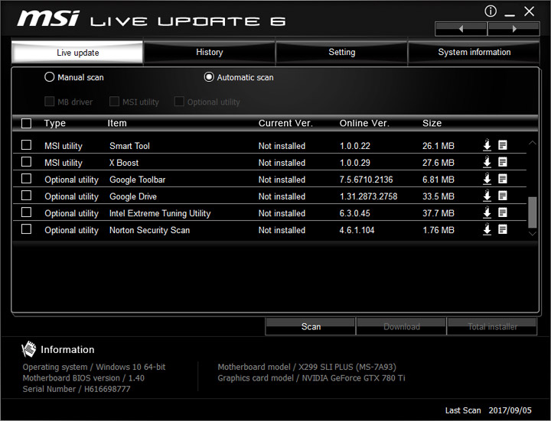Image resolution: width=551 pixels, height=421 pixels.
Task: Click the list scrollbar down arrow
Action: pos(533,233)
